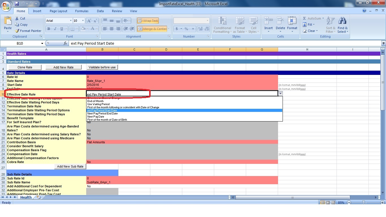Open the number format dropdown
386x217 pixels.
(207, 21)
